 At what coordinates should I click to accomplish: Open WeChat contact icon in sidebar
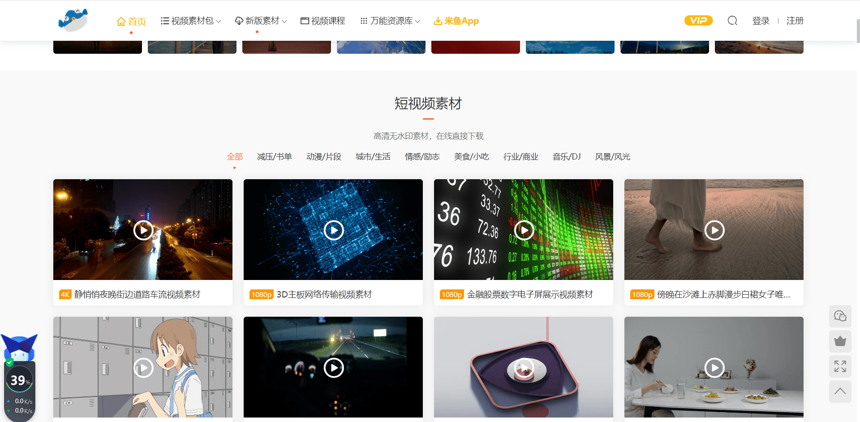pos(840,316)
